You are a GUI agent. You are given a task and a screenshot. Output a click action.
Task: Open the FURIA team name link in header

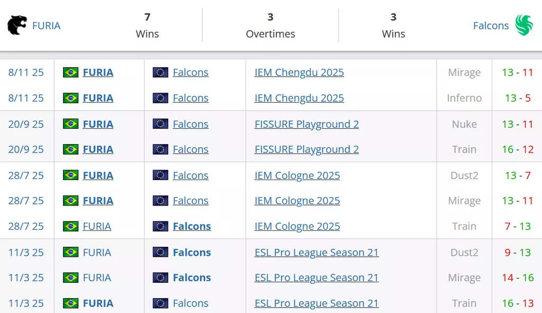(x=47, y=25)
